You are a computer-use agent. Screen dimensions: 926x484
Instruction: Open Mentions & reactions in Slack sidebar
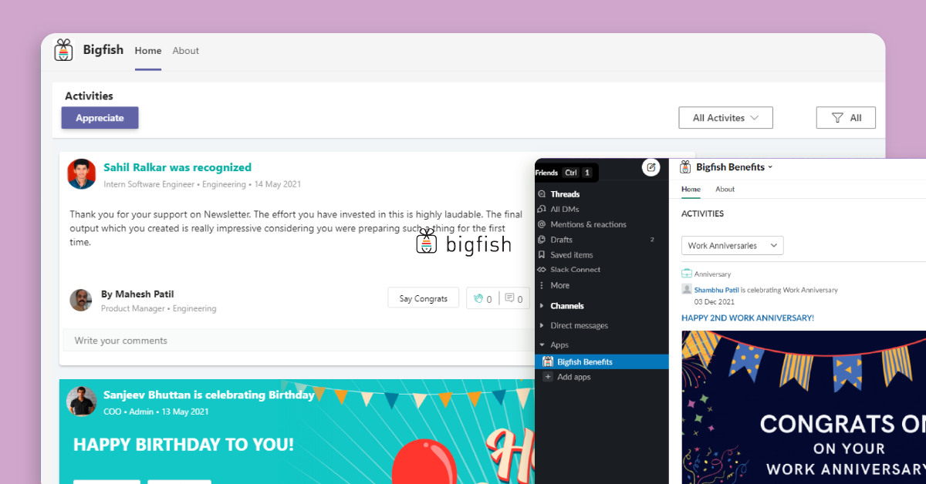(587, 224)
